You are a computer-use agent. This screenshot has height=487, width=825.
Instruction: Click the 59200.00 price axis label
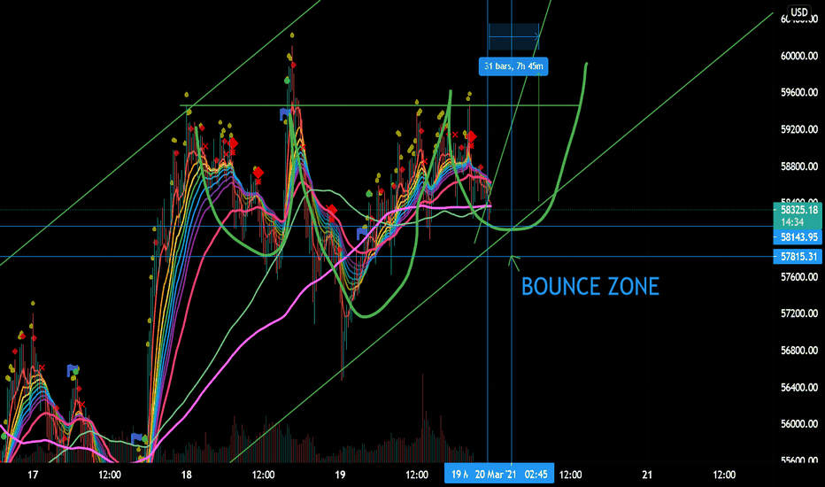click(x=798, y=129)
